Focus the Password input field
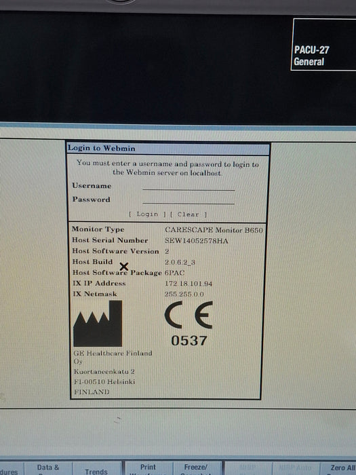The height and width of the screenshot is (475, 356). (x=189, y=199)
